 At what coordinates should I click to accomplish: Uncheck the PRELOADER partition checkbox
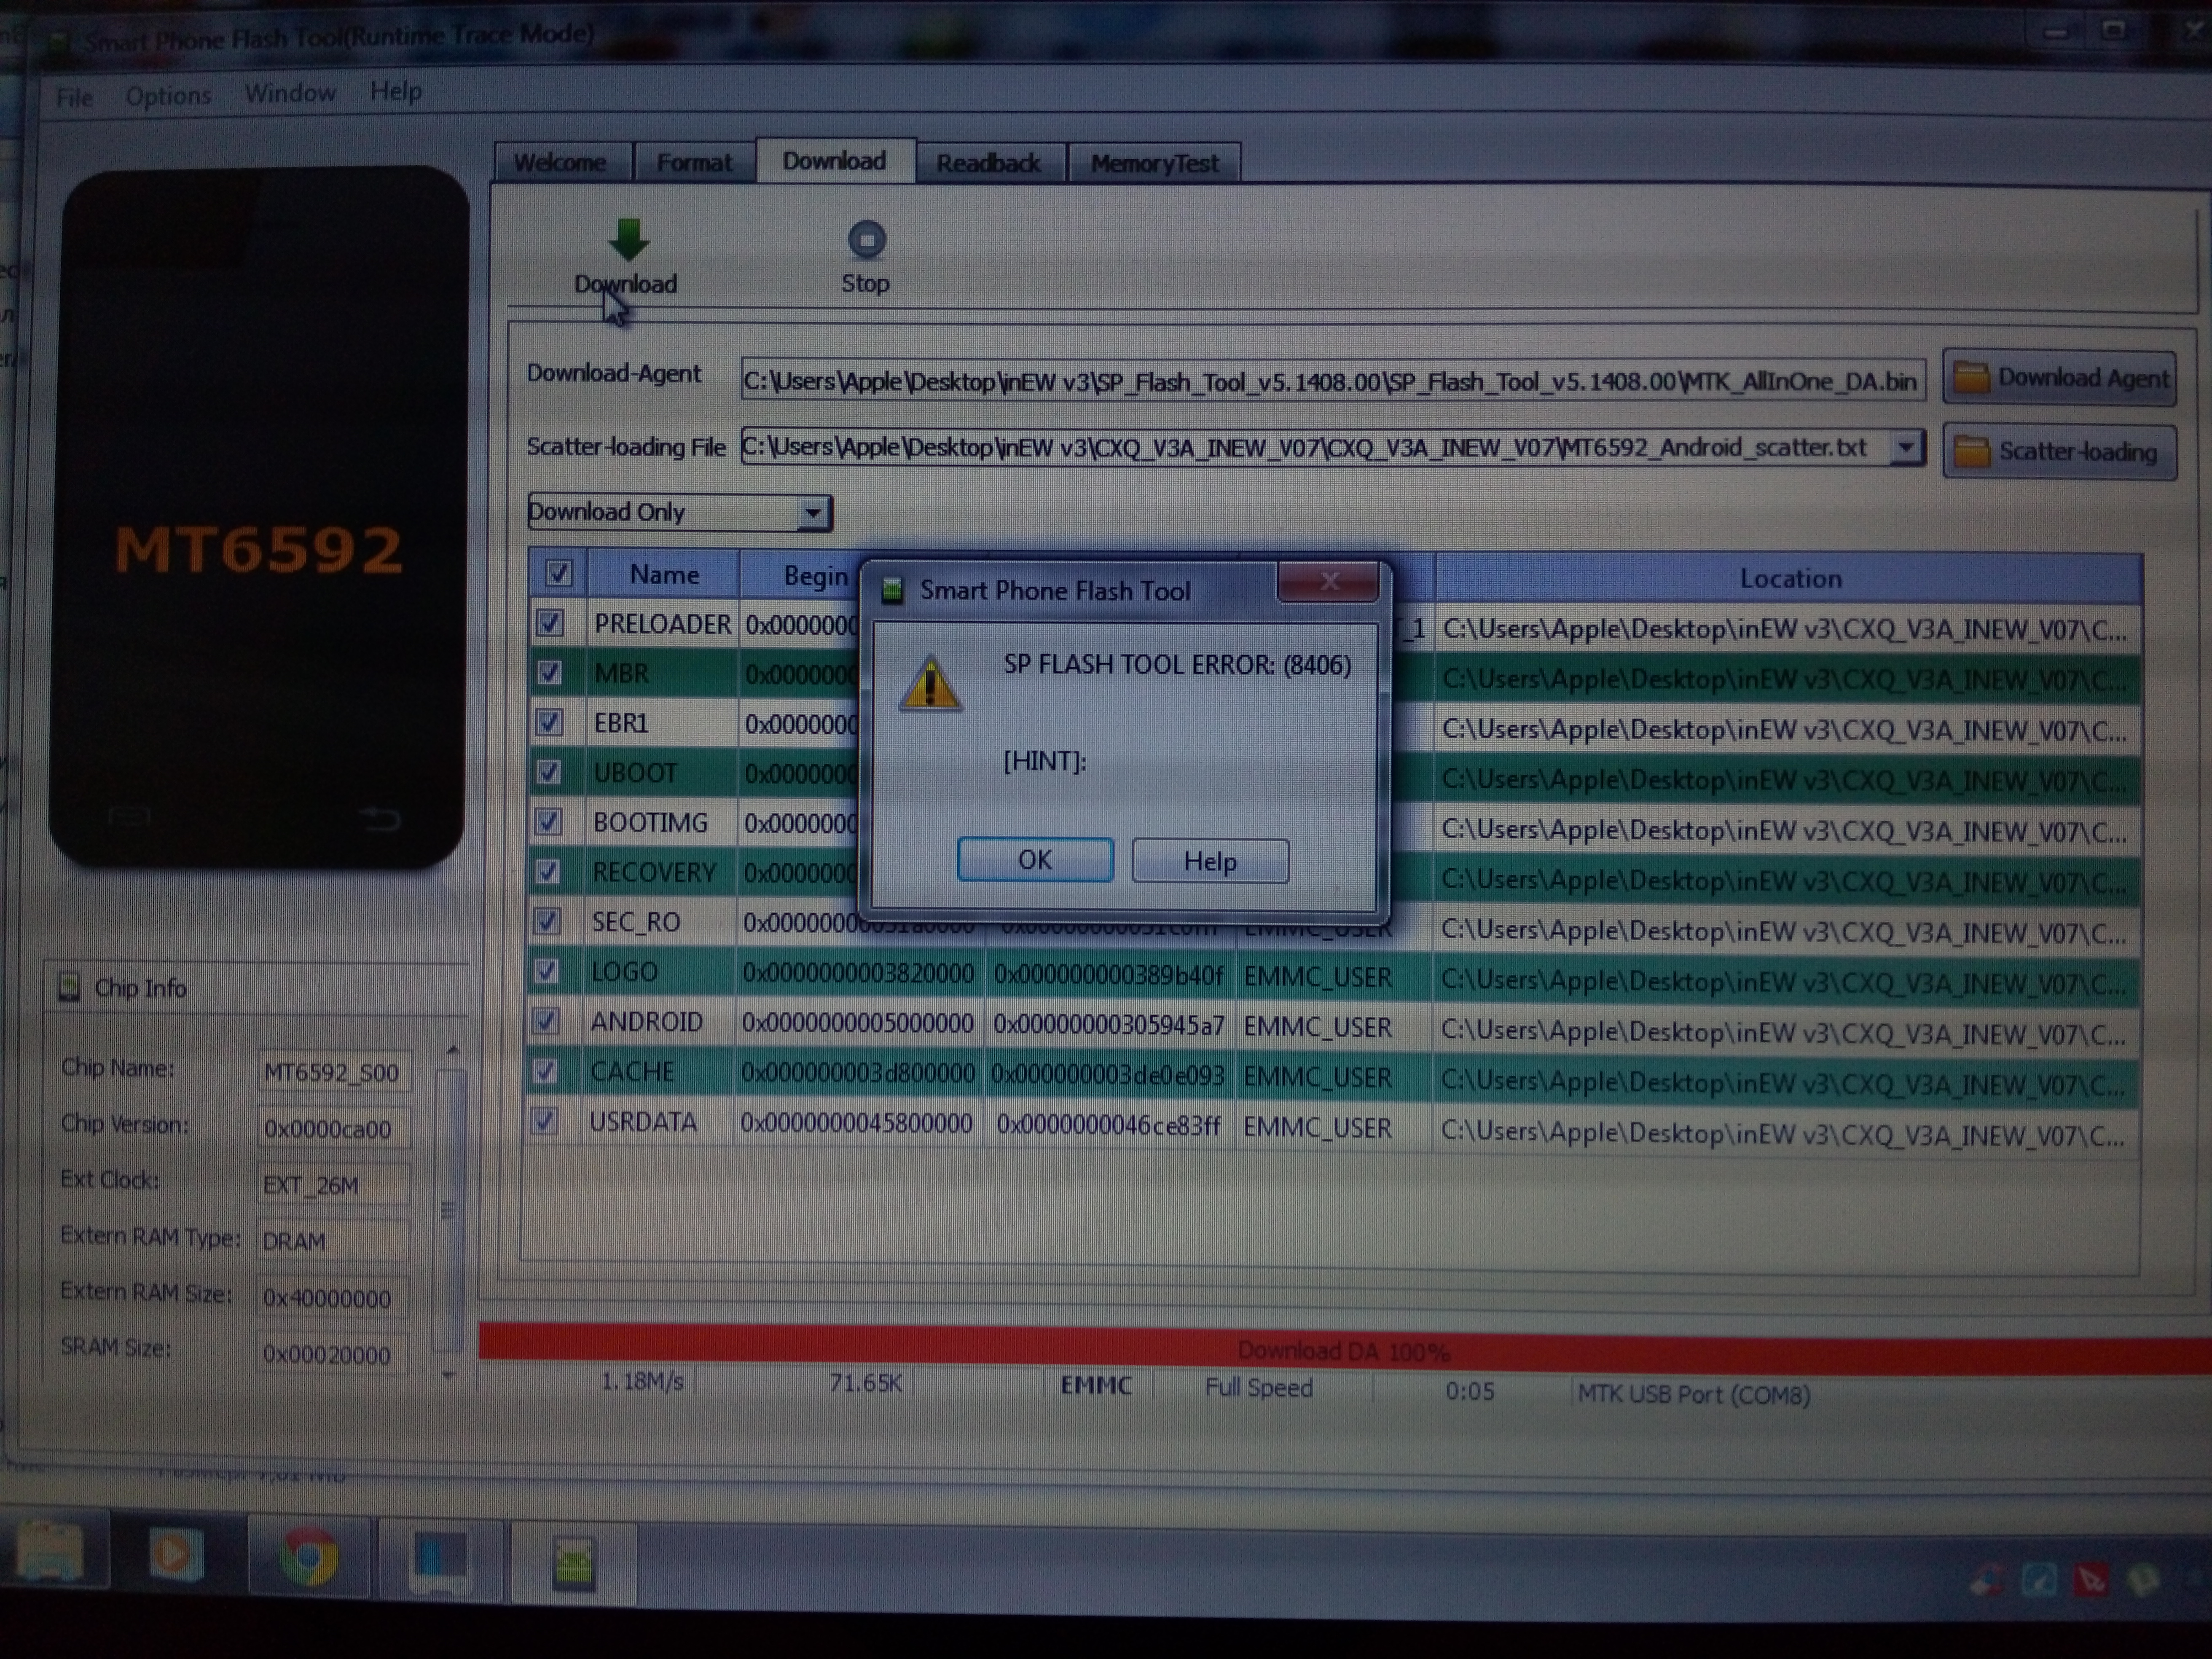coord(549,623)
